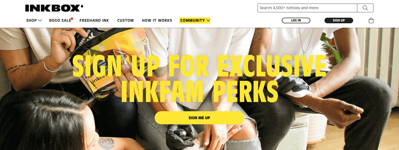The image size is (399, 150).
Task: Open the shopping bag cart icon
Action: coord(371,20)
